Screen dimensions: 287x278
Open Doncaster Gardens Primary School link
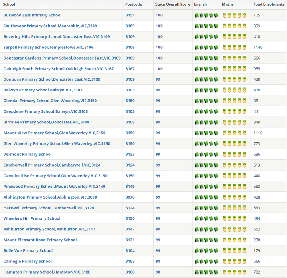(x=62, y=58)
